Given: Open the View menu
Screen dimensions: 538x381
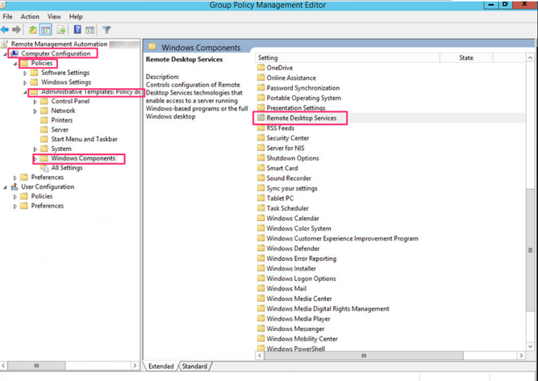Looking at the screenshot, I should pos(54,16).
